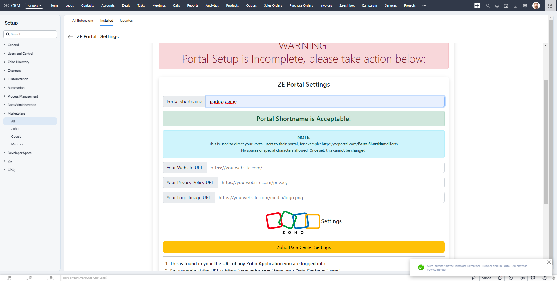Image resolution: width=557 pixels, height=281 pixels.
Task: Go to Deals module
Action: click(126, 5)
